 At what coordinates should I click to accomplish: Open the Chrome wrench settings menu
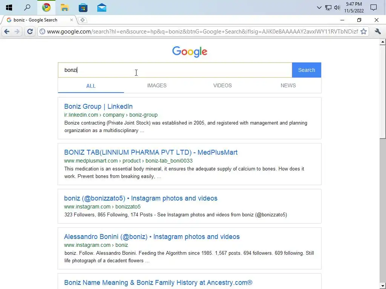click(378, 32)
